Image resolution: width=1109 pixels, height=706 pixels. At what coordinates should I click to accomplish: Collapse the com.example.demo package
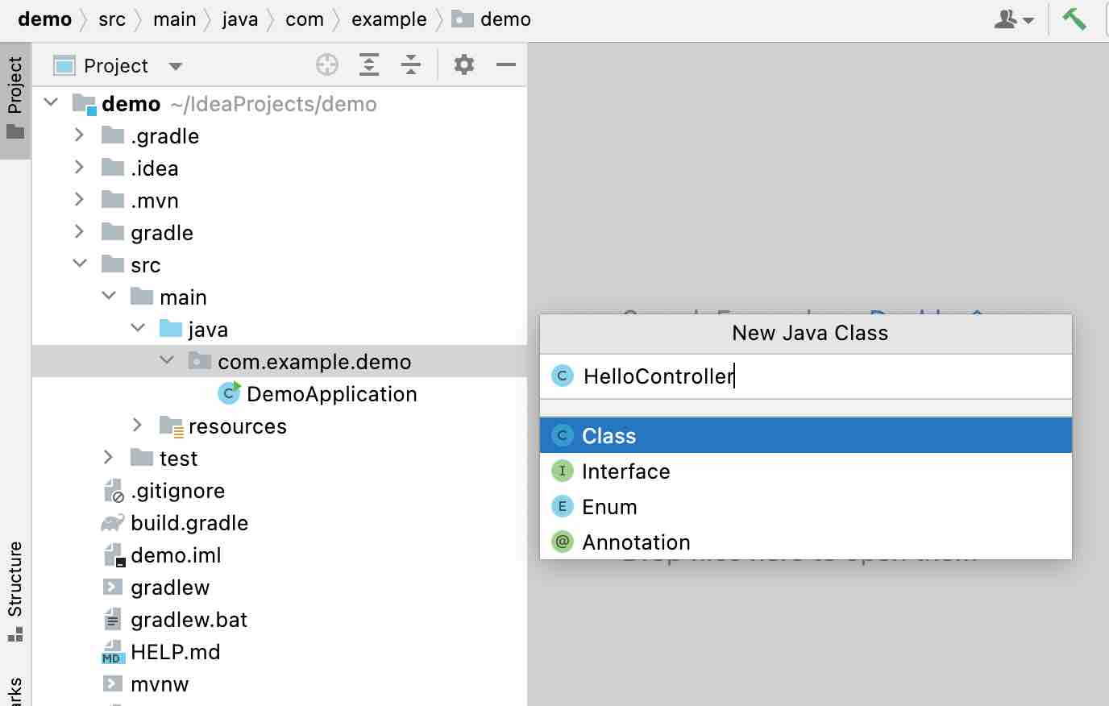(x=167, y=360)
